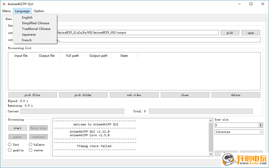Open the Menu menu
This screenshot has width=269, height=168.
tap(6, 11)
